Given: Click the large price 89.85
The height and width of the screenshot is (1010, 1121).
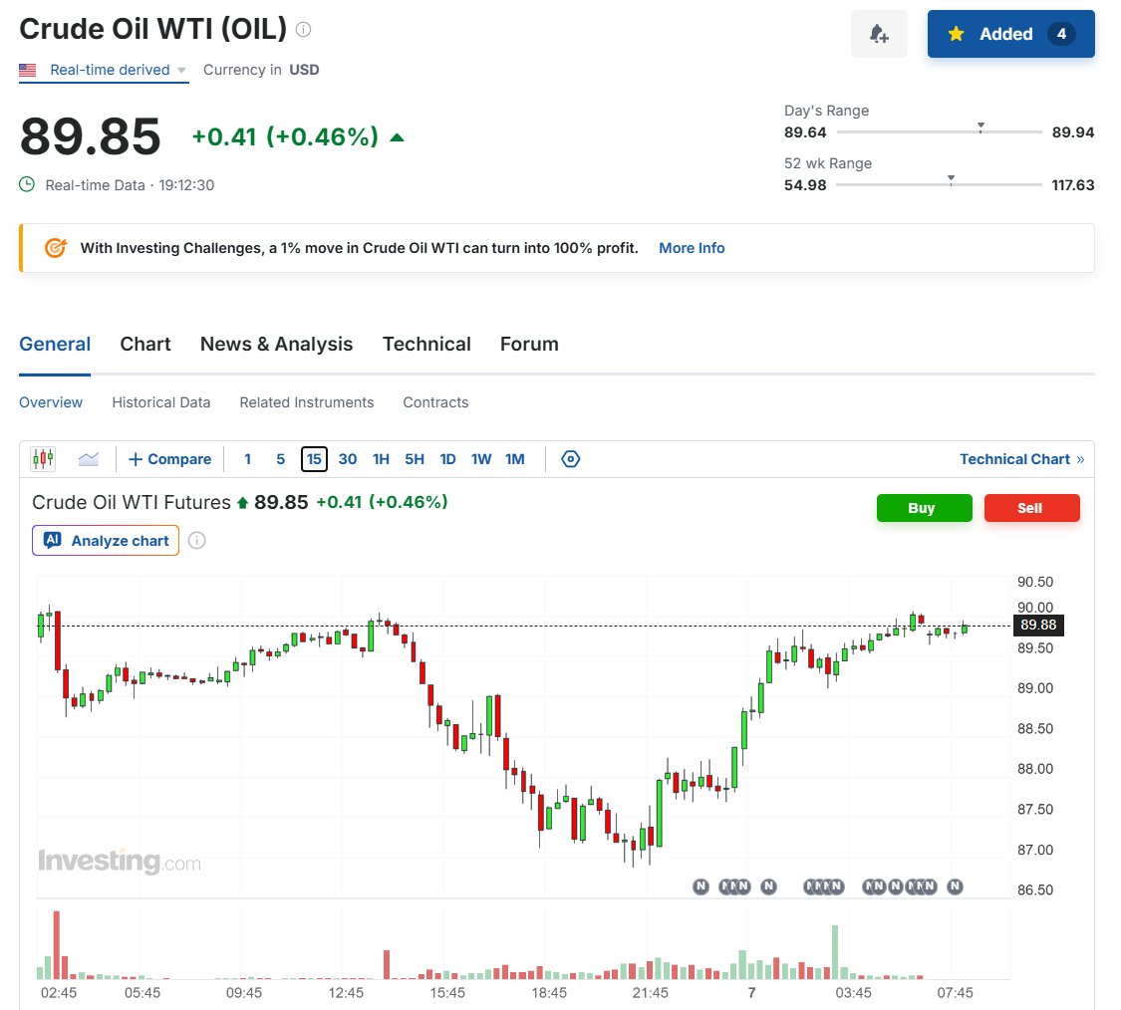Looking at the screenshot, I should (x=90, y=135).
